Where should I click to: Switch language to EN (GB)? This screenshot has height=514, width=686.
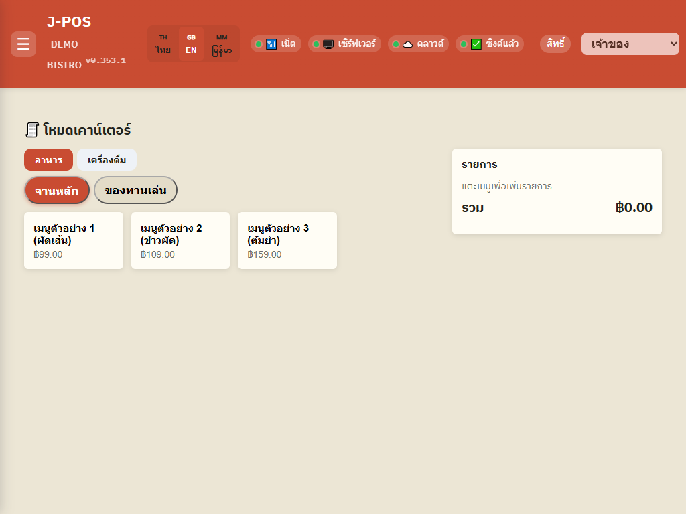(x=191, y=44)
